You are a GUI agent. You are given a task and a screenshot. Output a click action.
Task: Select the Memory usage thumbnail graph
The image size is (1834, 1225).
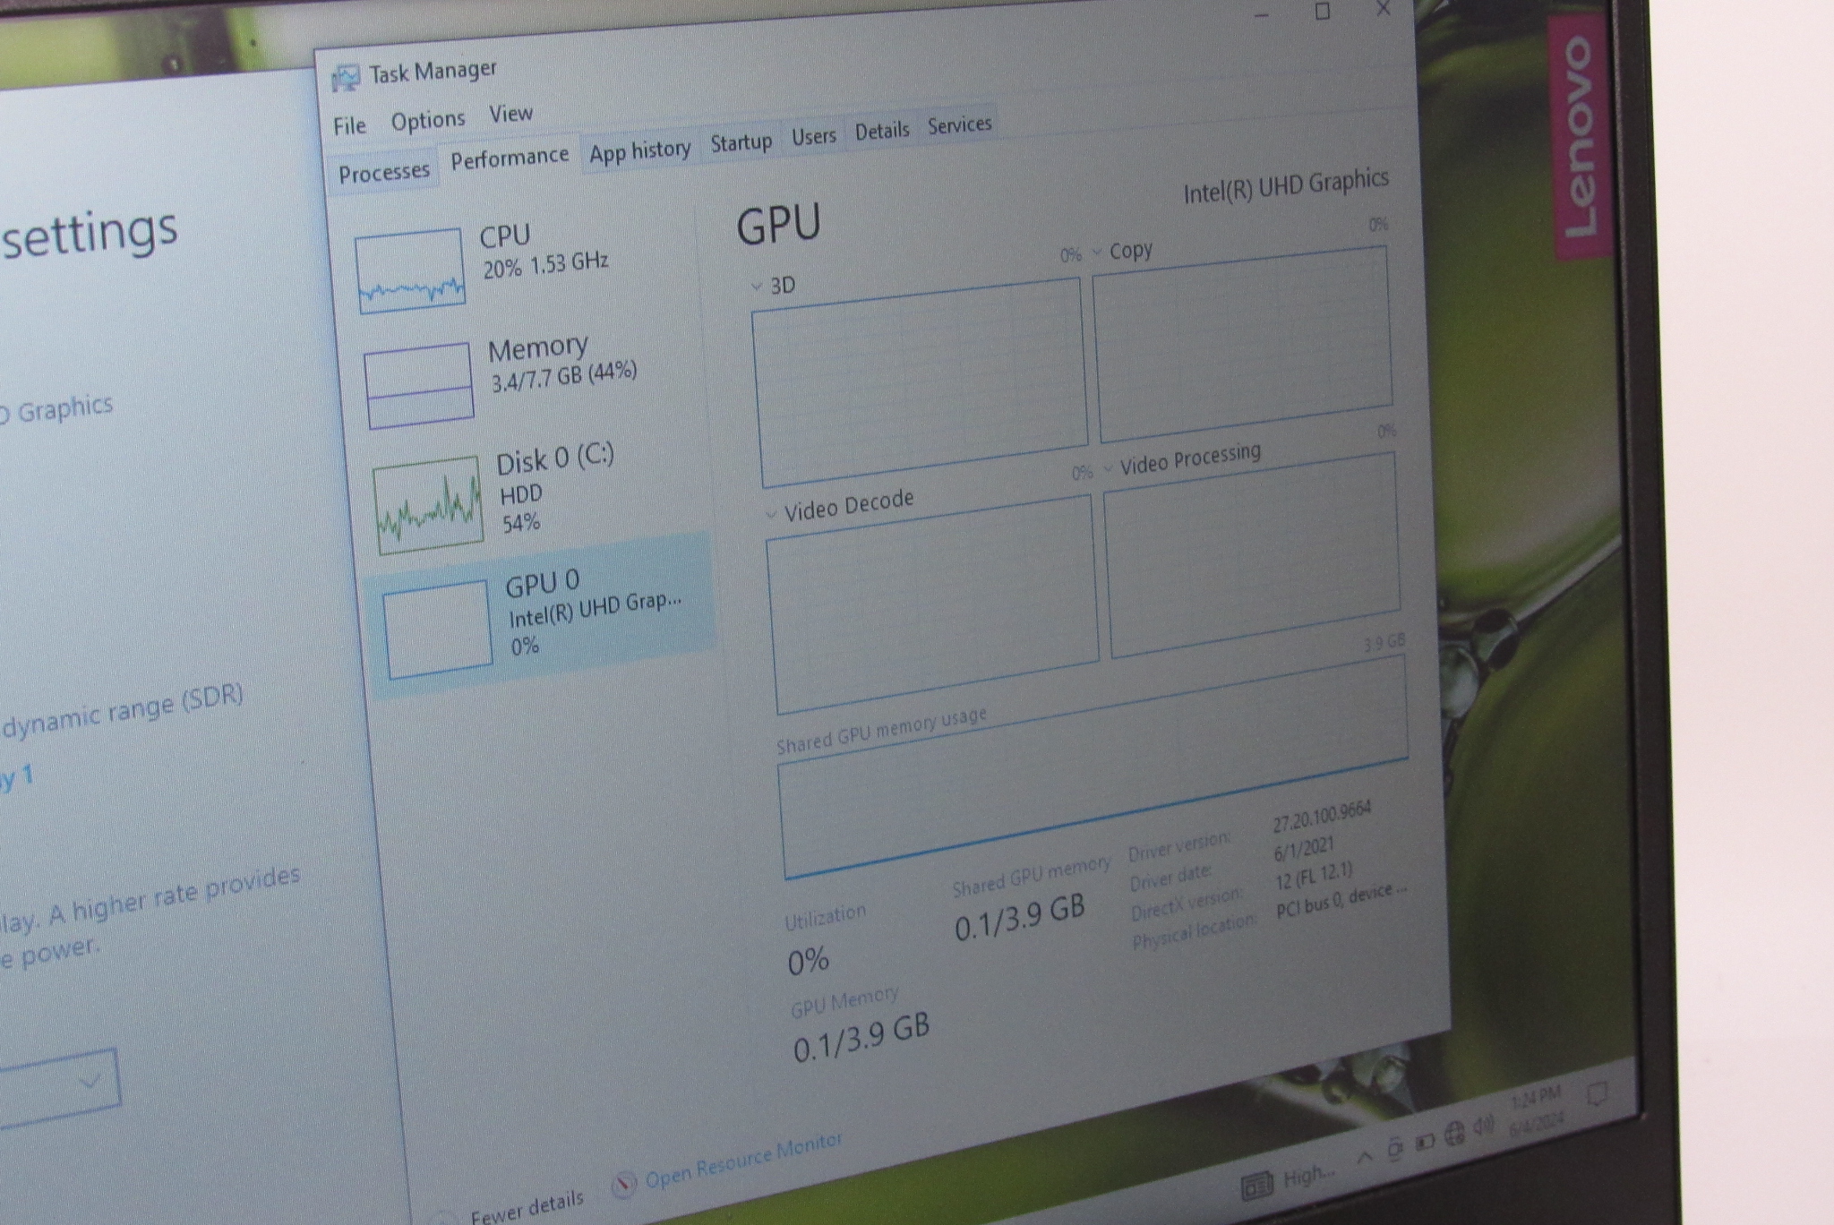pos(419,385)
